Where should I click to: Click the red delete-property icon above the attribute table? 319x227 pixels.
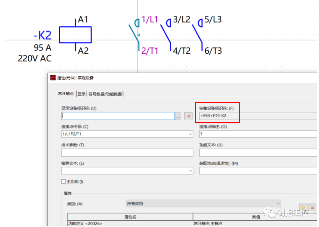(x=313, y=208)
